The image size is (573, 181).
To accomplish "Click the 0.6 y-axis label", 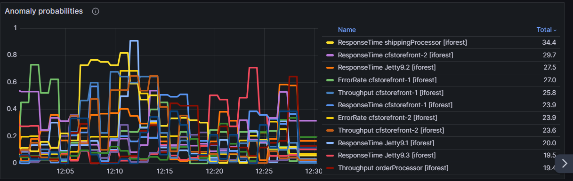I will point(12,82).
